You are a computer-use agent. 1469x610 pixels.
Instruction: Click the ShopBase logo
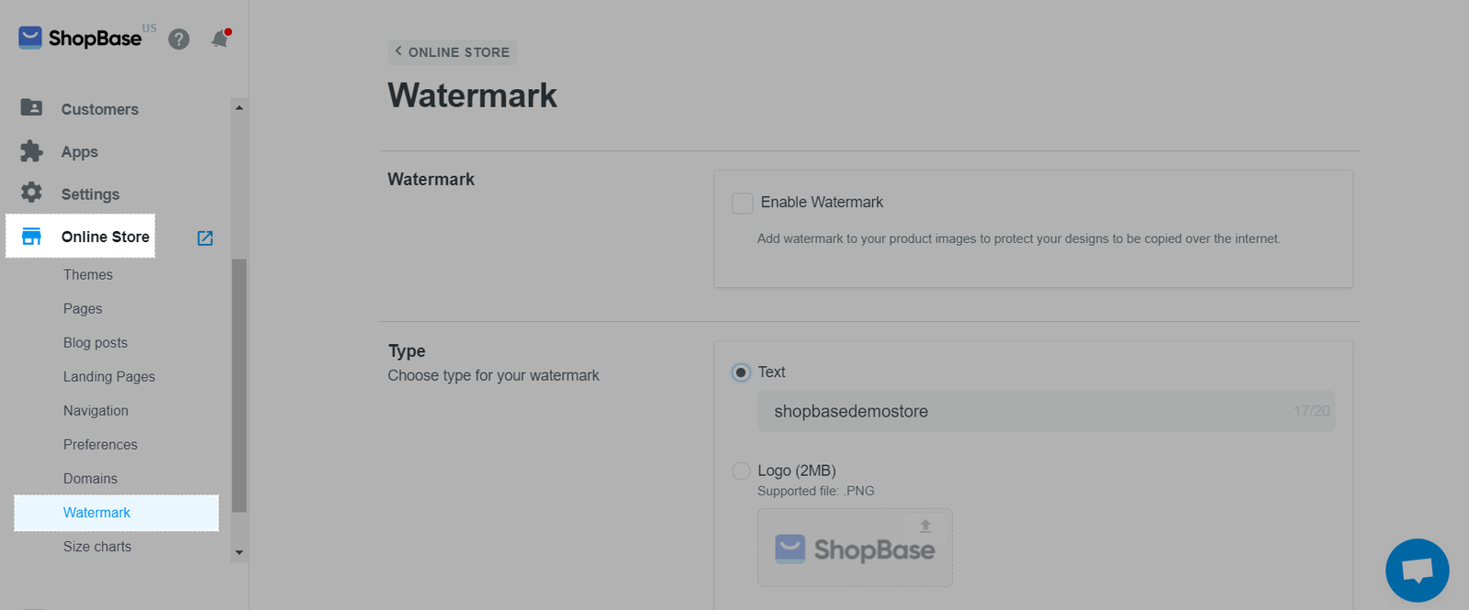[x=80, y=38]
